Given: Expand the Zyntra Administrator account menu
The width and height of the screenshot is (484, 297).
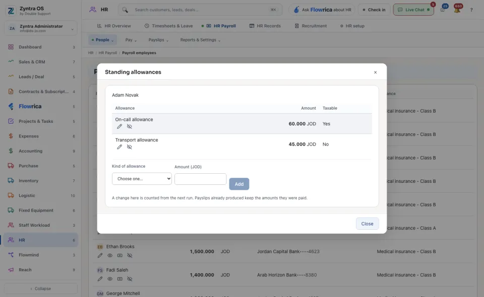Looking at the screenshot, I should (x=41, y=28).
